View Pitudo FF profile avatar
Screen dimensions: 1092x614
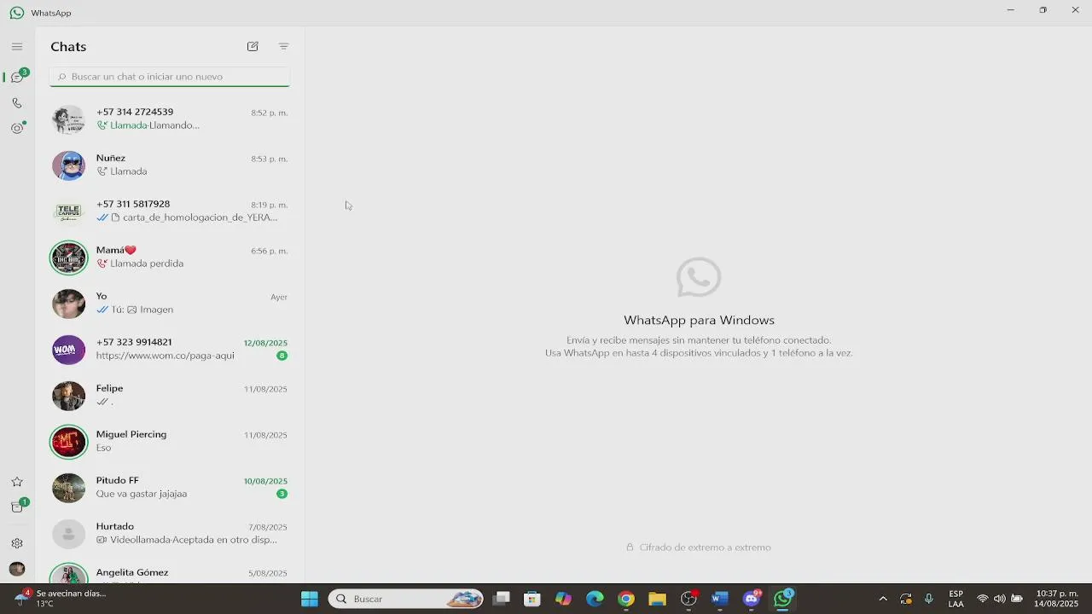coord(68,488)
